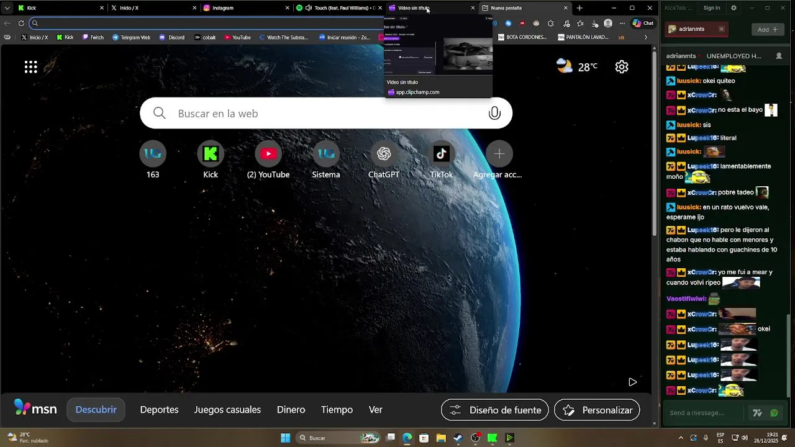Viewport: 795px width, 447px height.
Task: Open new tab page settings gear
Action: pyautogui.click(x=622, y=67)
